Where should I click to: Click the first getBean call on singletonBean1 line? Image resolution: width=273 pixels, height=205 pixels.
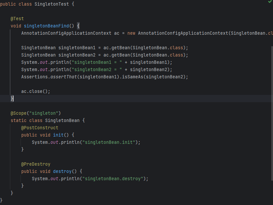(x=121, y=48)
